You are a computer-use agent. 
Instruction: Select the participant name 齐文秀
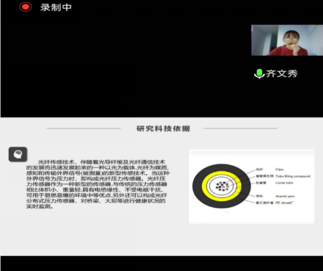281,74
